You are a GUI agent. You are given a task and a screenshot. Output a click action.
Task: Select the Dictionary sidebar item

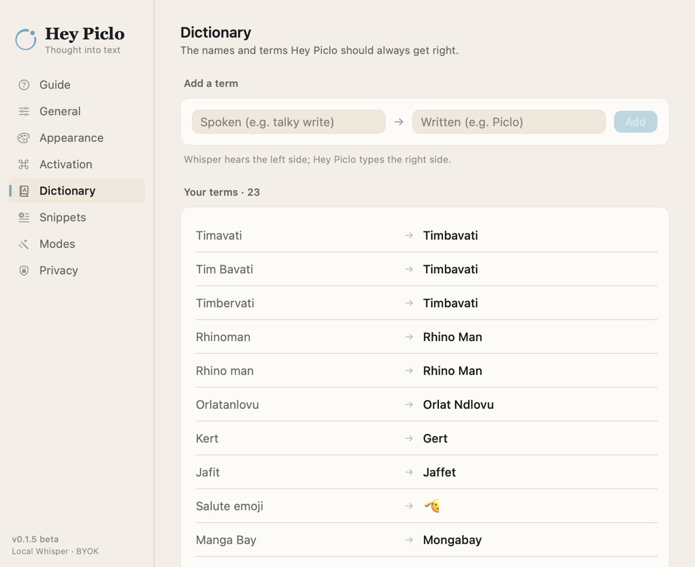(x=76, y=191)
